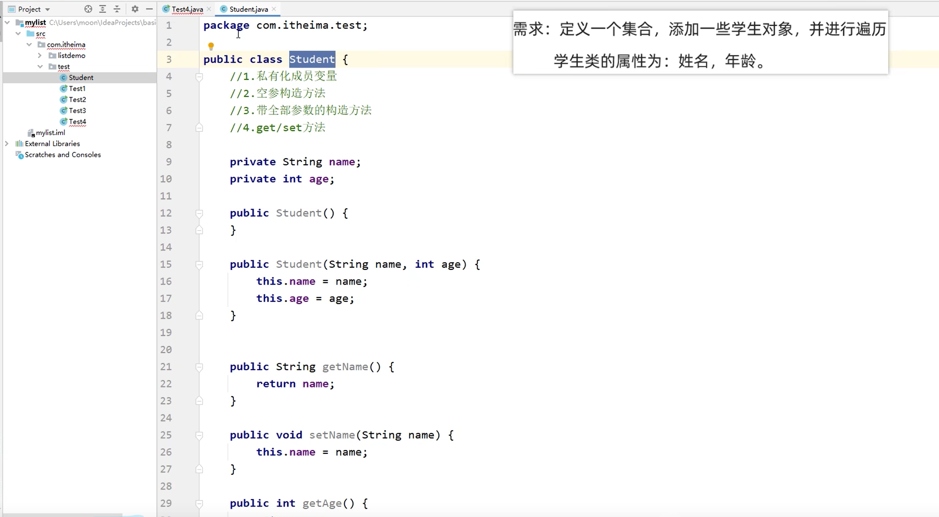
Task: Collapse the test package folder
Action: [x=40, y=67]
